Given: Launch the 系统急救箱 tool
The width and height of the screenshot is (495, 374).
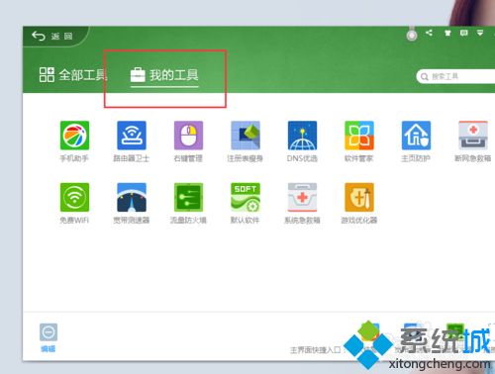Looking at the screenshot, I should (x=302, y=197).
